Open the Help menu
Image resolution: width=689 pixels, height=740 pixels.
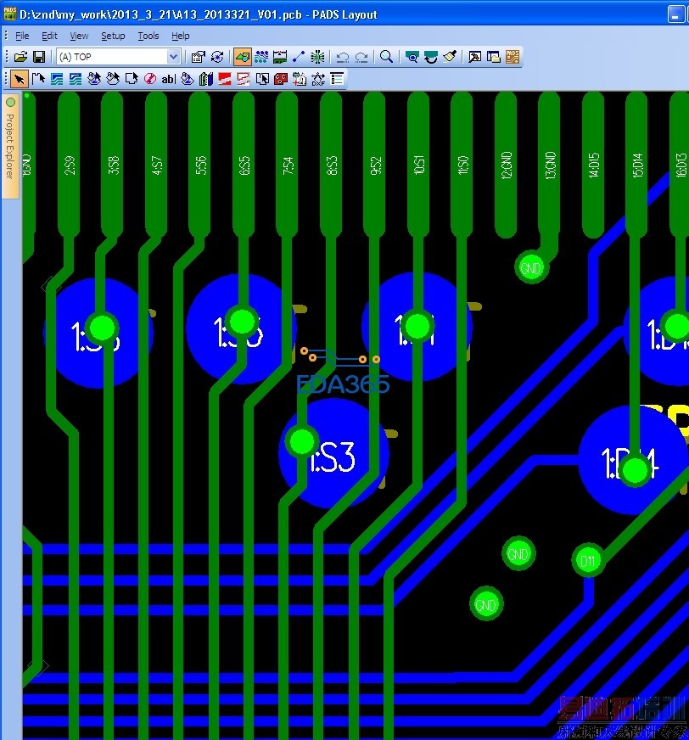(180, 36)
